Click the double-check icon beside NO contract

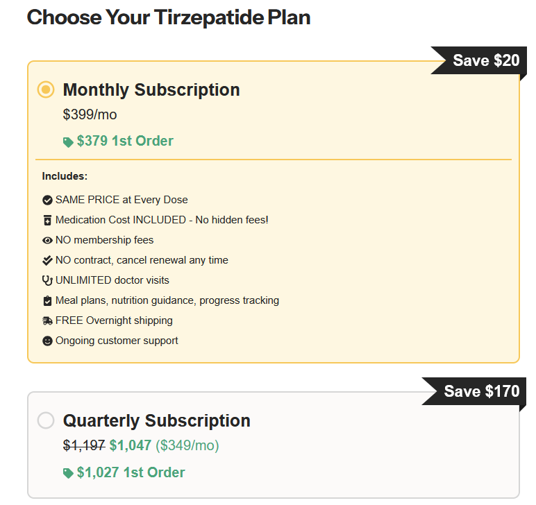[47, 260]
